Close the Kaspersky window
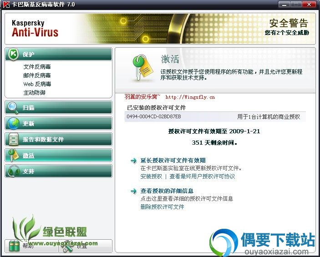This screenshot has height=257, width=320. (x=309, y=4)
